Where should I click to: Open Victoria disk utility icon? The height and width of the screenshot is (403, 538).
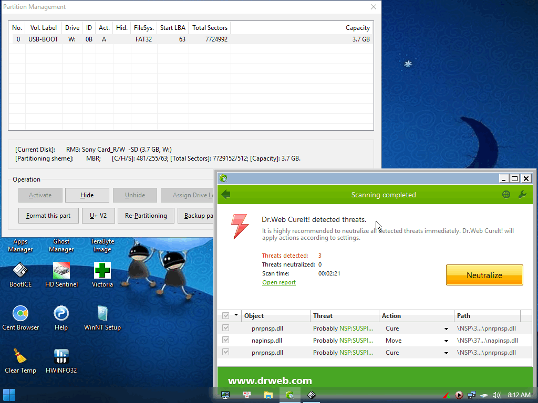coord(102,275)
